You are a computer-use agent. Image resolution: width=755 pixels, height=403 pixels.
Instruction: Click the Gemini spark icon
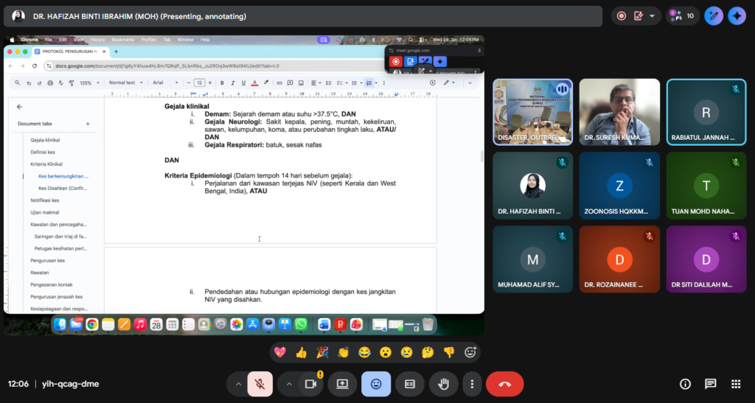(737, 15)
